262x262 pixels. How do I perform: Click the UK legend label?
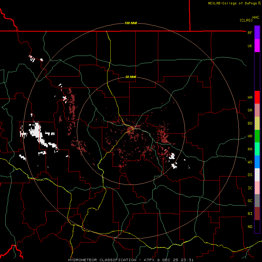pos(250,46)
